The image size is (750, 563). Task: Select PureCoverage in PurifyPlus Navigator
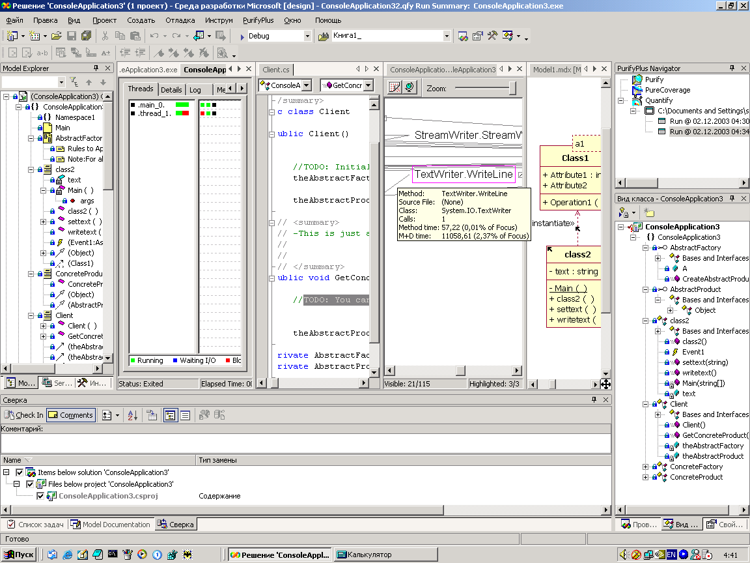[x=667, y=90]
